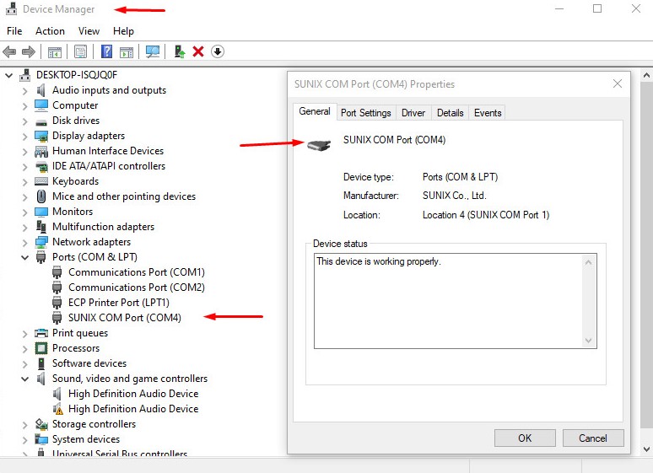
Task: Select Communications Port (COM2)
Action: 137,288
